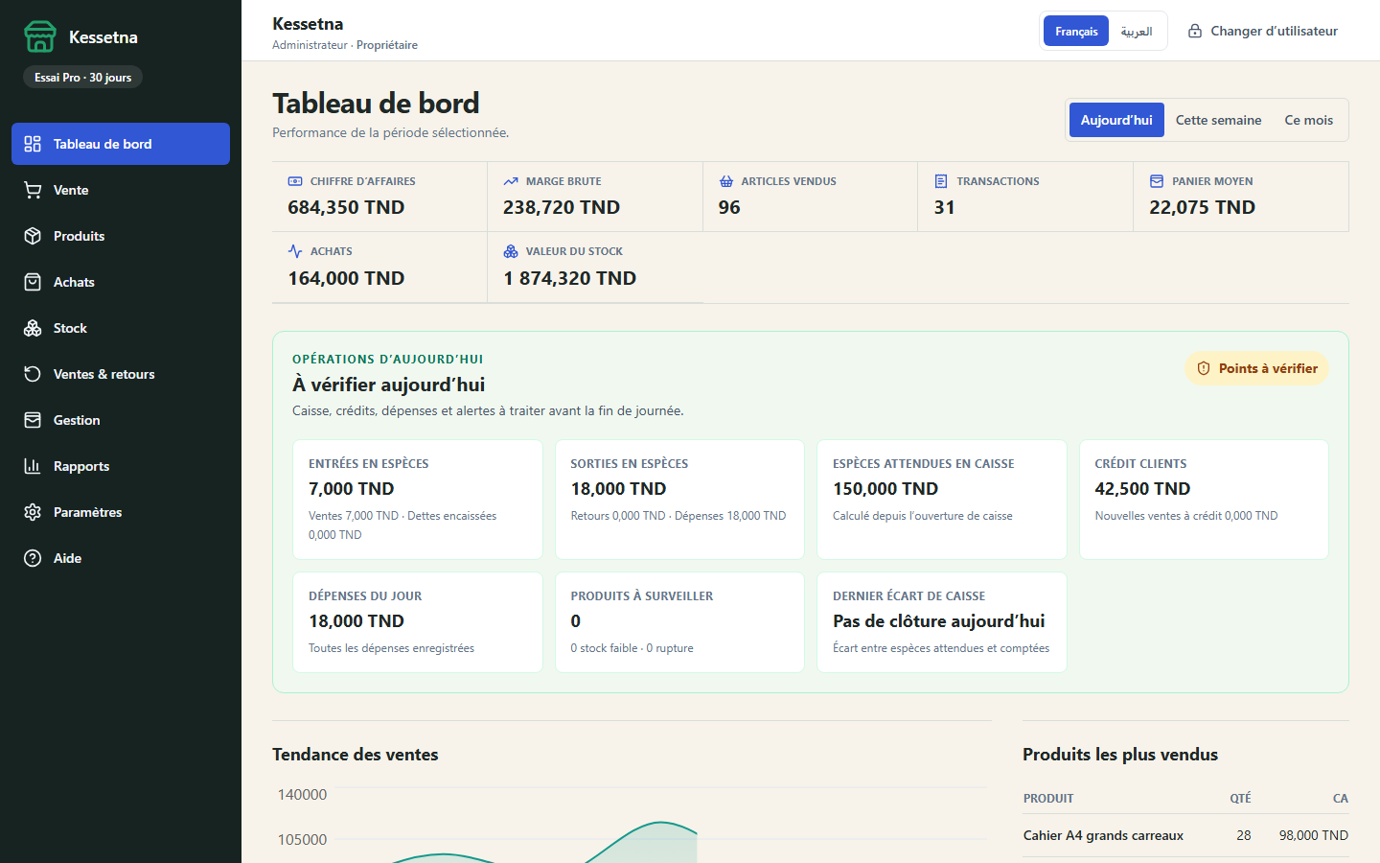Open the Dépenses du jour card
Image resolution: width=1380 pixels, height=863 pixels.
tap(418, 622)
